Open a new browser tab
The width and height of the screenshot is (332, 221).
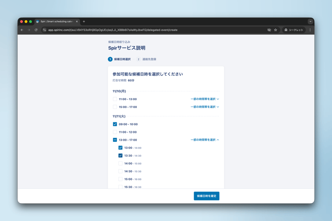tap(84, 22)
